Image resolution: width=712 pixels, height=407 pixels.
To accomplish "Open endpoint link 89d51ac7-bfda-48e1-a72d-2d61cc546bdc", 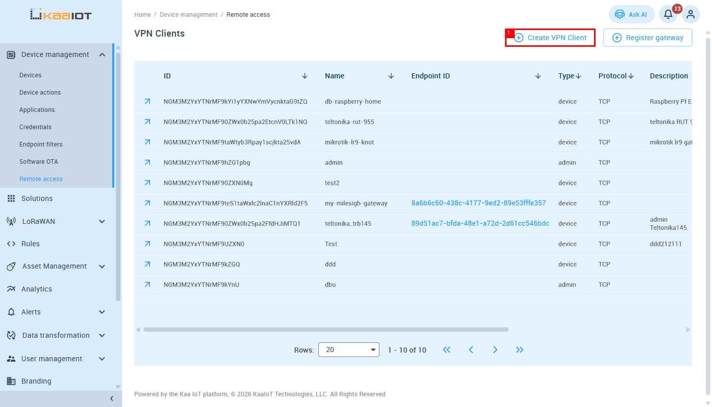I will point(480,223).
